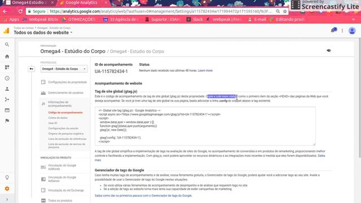Click browser back arrow button
This screenshot has height=203, width=361.
point(5,11)
